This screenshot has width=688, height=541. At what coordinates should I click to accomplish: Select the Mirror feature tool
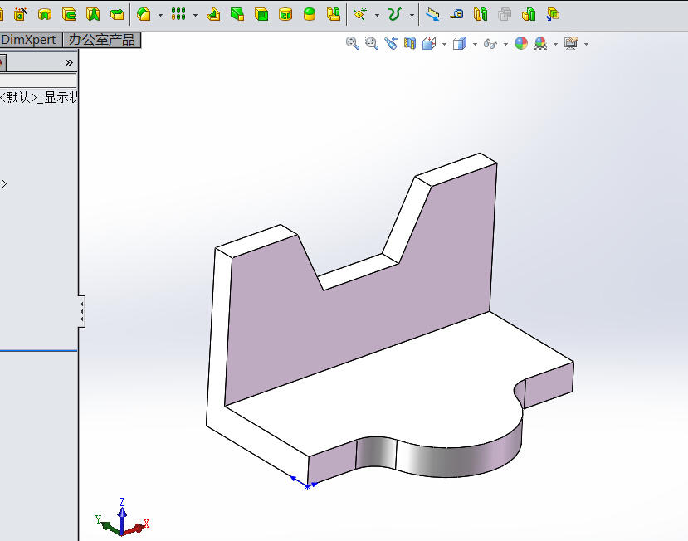tap(334, 14)
